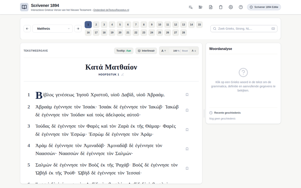
Task: Click the trash can icon in header
Action: coord(221,7)
